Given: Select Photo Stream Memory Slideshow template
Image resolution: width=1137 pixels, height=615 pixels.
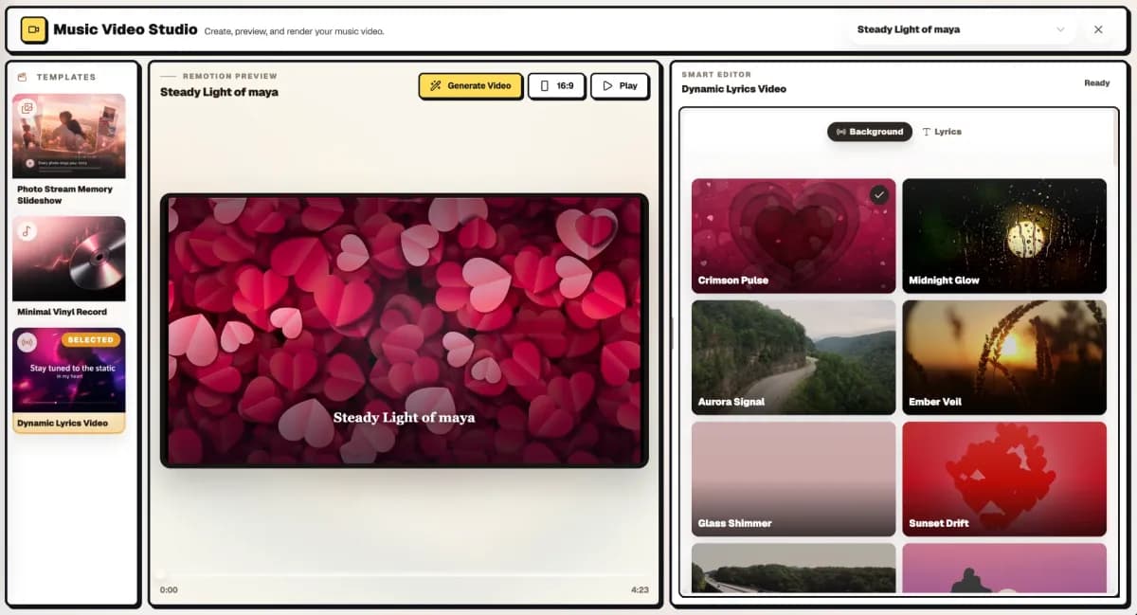Looking at the screenshot, I should [69, 150].
